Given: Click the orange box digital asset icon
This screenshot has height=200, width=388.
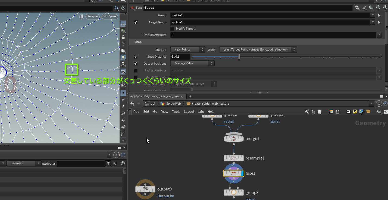Looking at the screenshot, I should pyautogui.click(x=368, y=111).
